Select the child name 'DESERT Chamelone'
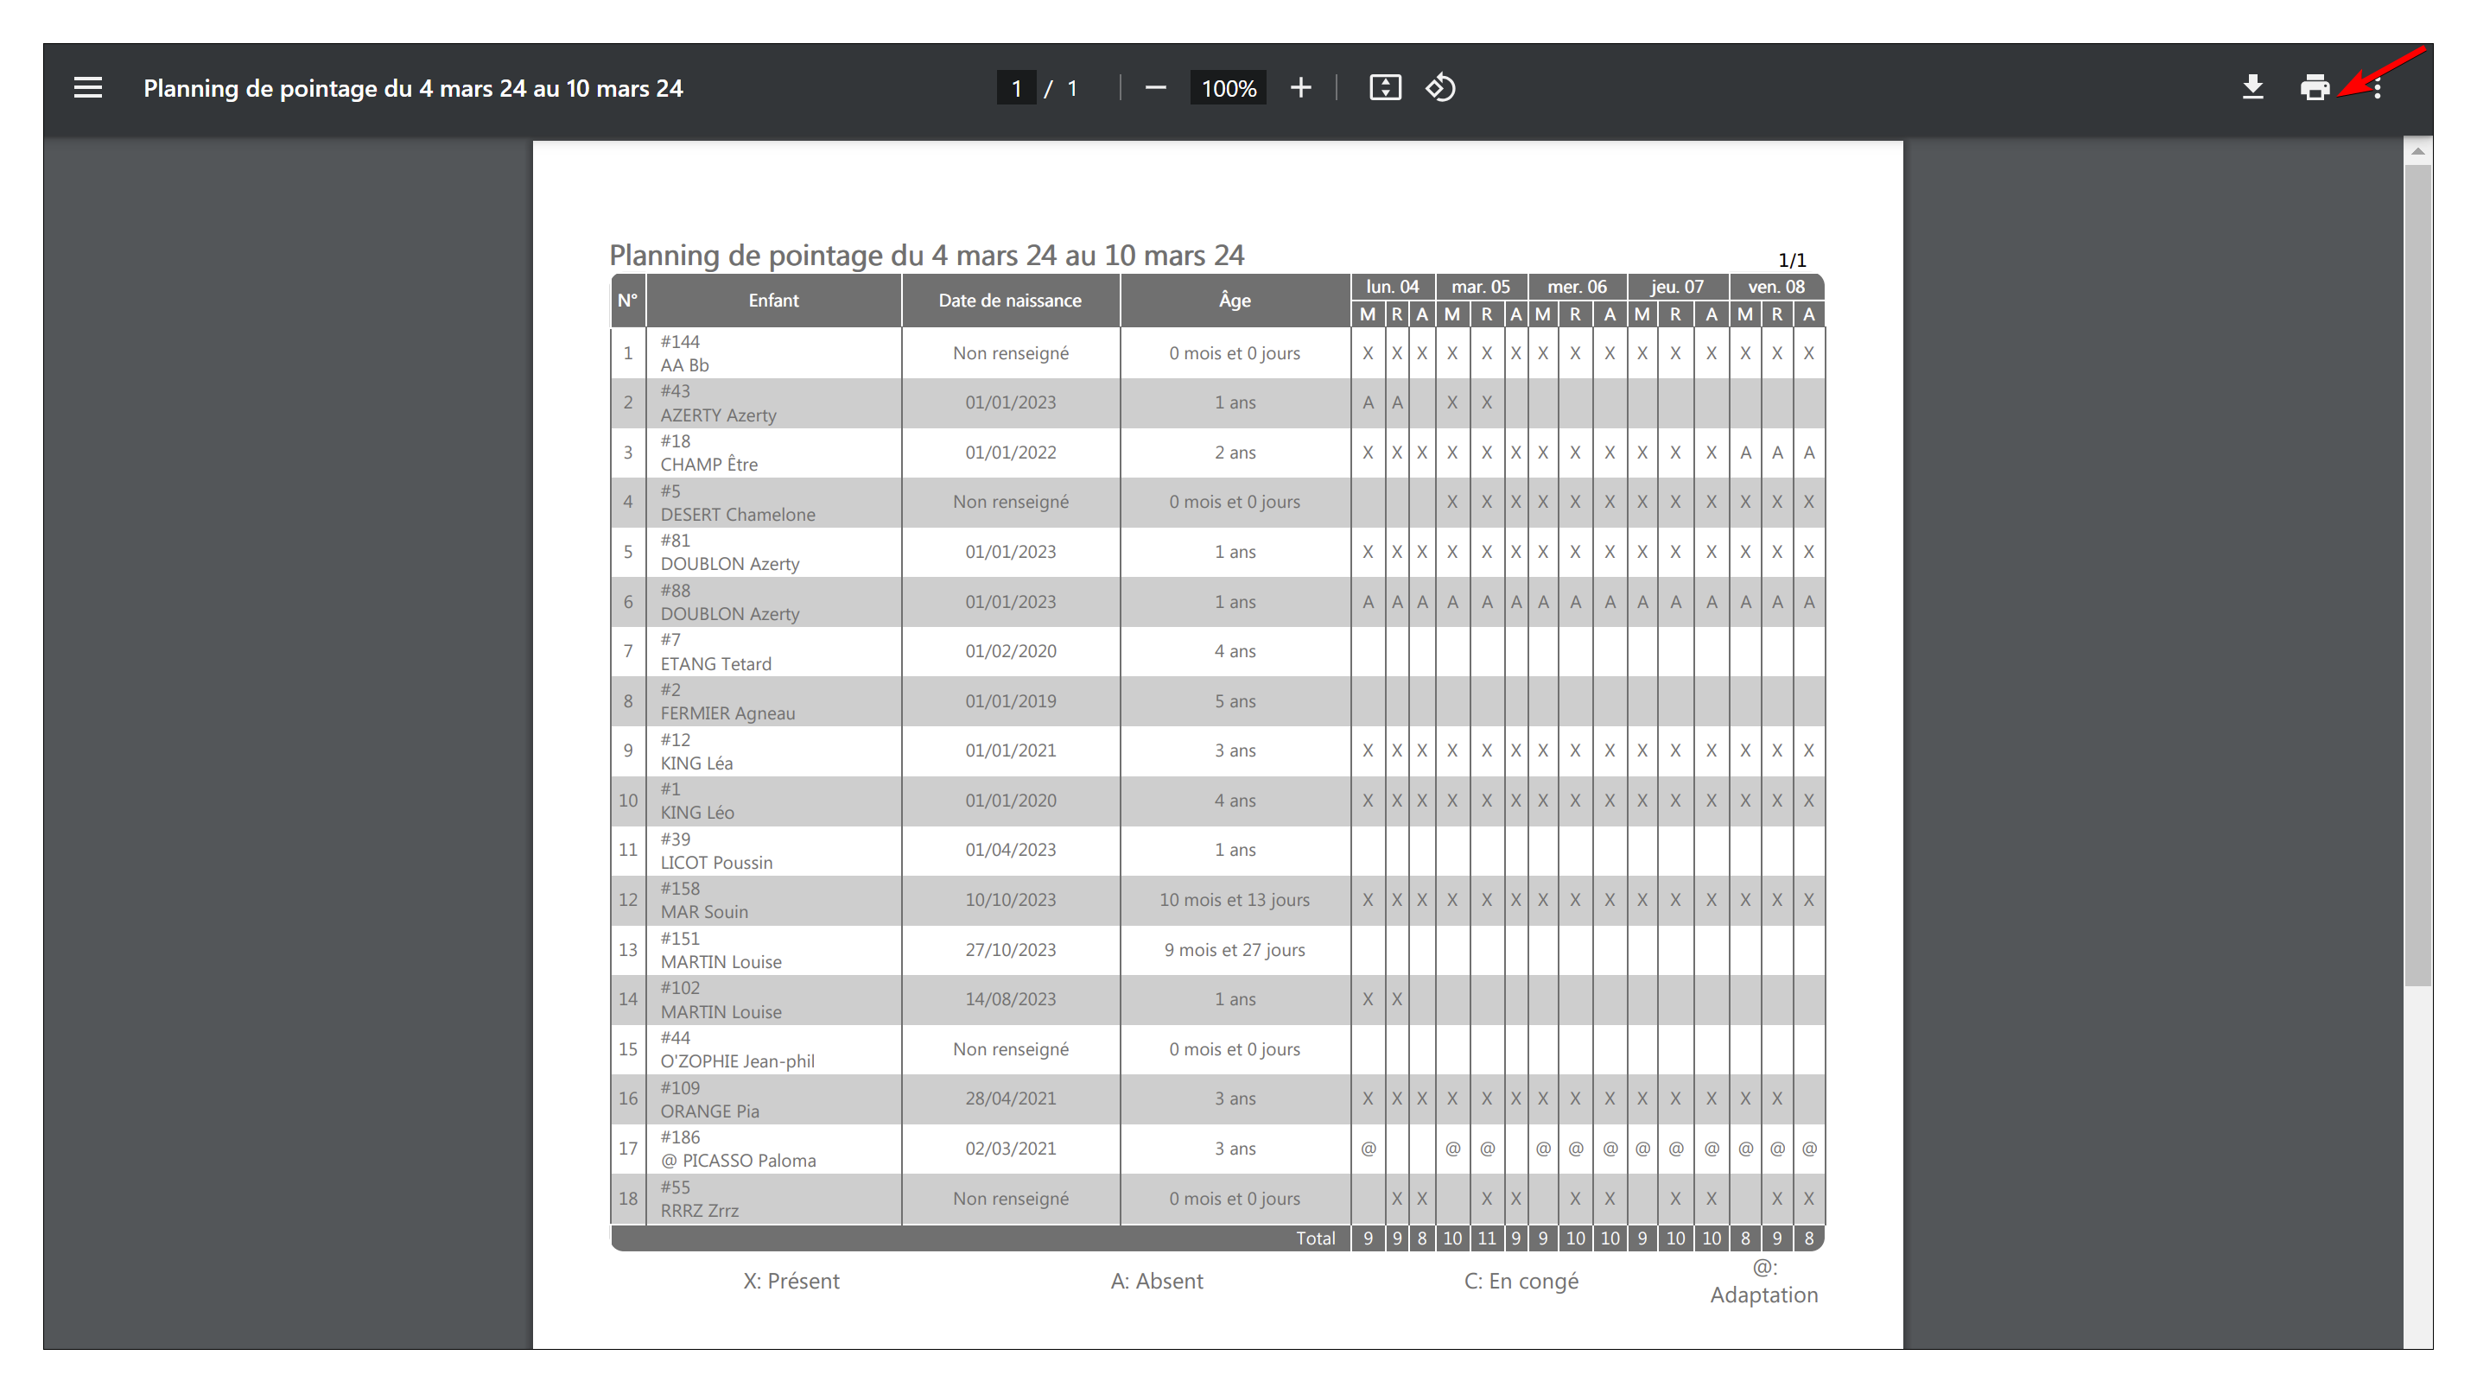Viewport: 2477px width, 1393px height. pyautogui.click(x=738, y=515)
